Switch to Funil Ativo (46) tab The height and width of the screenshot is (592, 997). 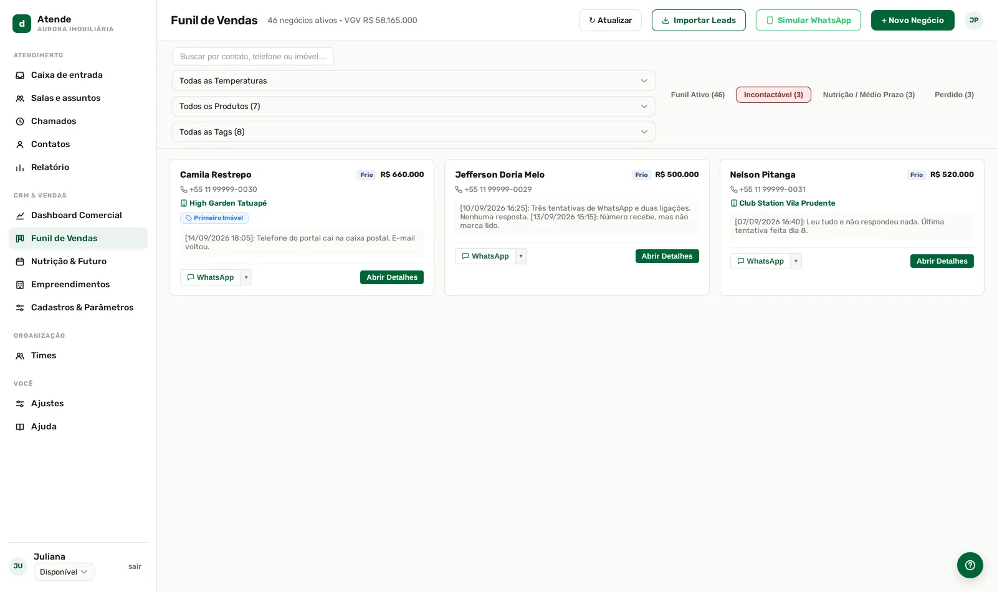tap(698, 95)
